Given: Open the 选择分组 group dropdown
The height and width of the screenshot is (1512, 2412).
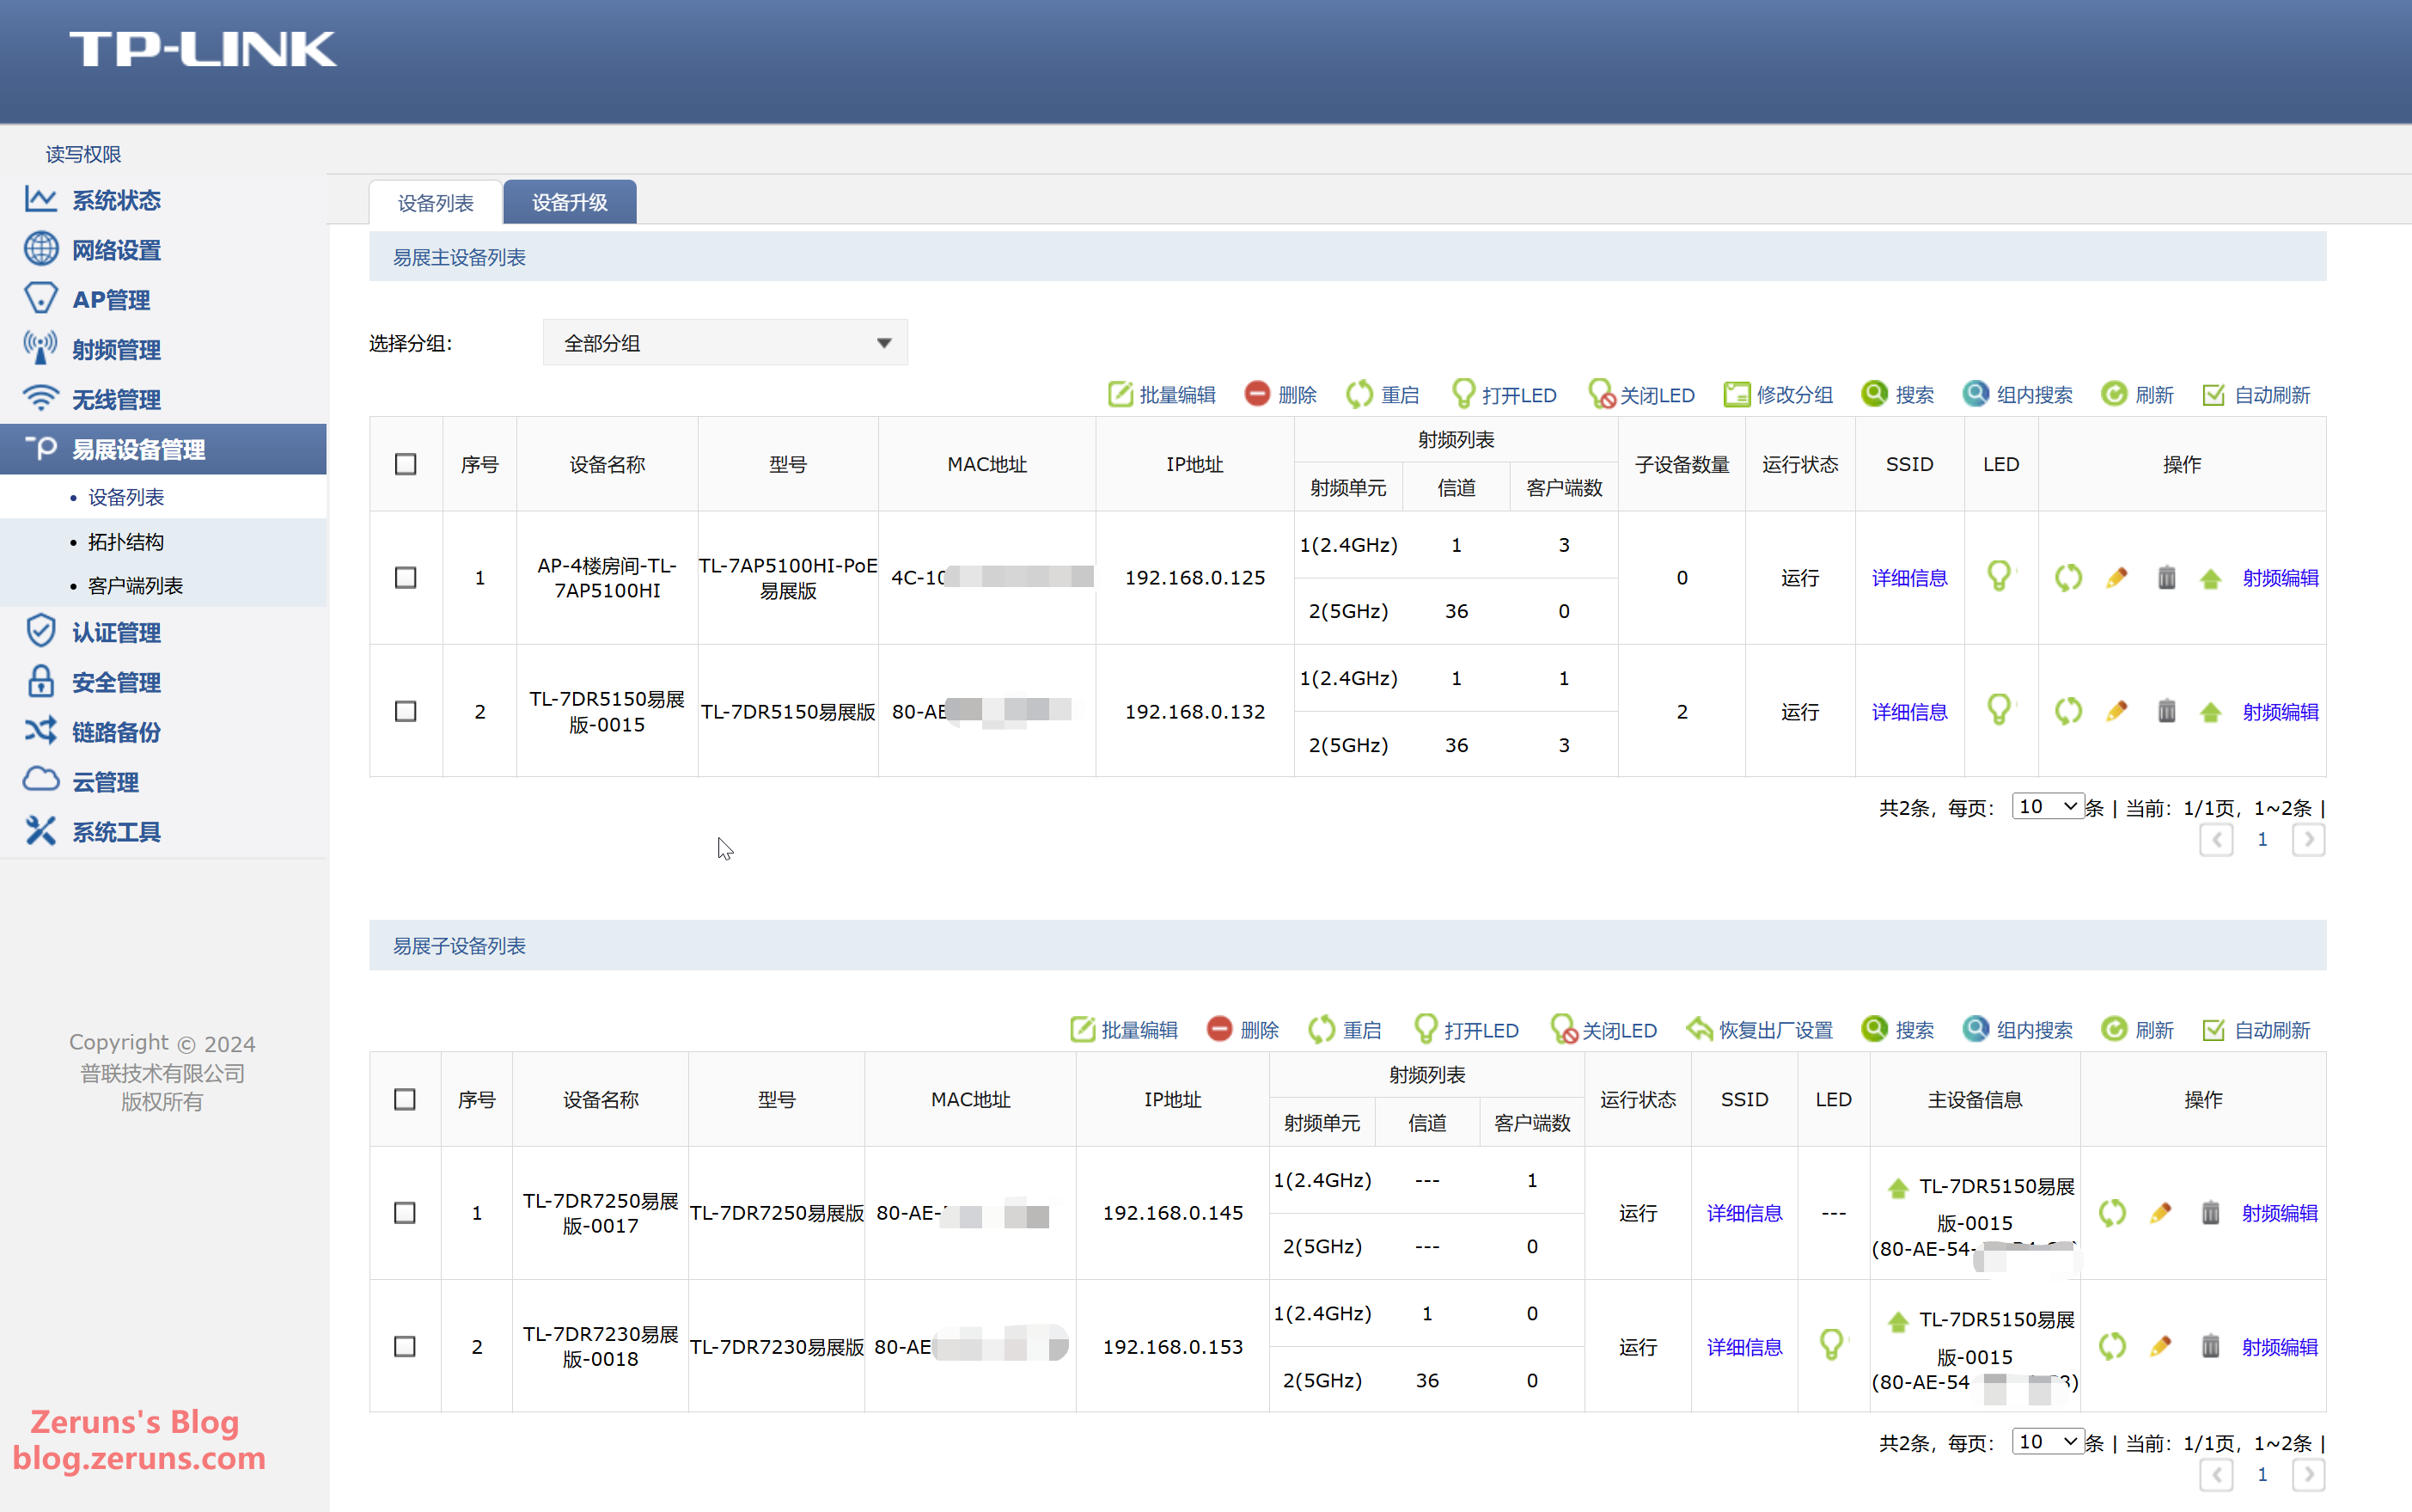Looking at the screenshot, I should pyautogui.click(x=724, y=343).
